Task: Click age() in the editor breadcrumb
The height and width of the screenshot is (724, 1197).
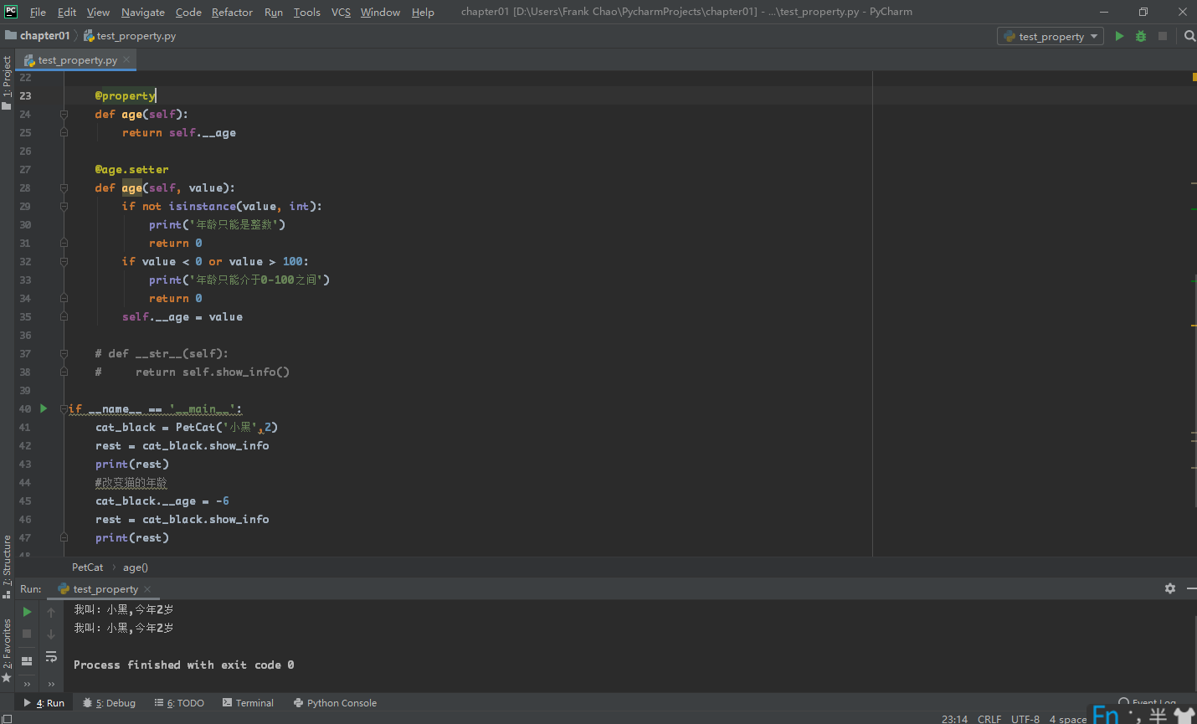Action: coord(136,567)
